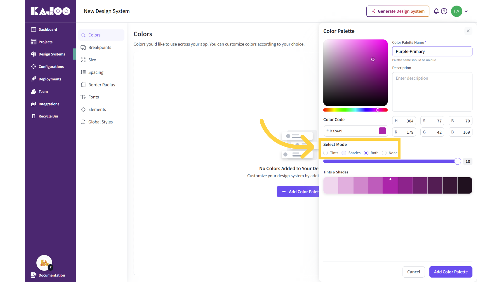Screen dimensions: 502x282
Task: Click the Hue value field
Action: (x=404, y=121)
